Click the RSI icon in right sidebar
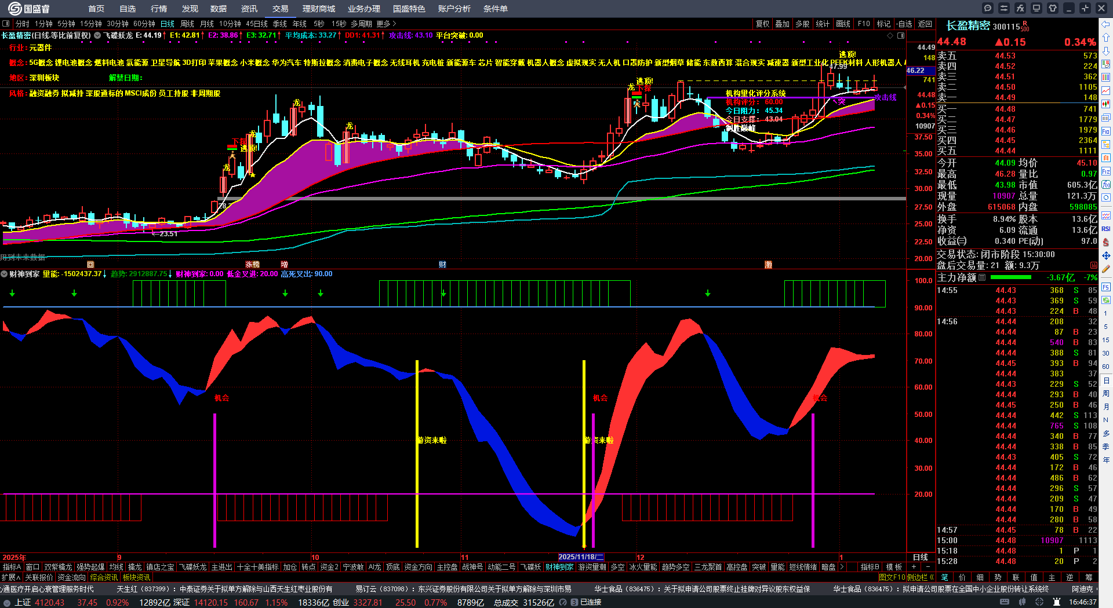 [1106, 229]
